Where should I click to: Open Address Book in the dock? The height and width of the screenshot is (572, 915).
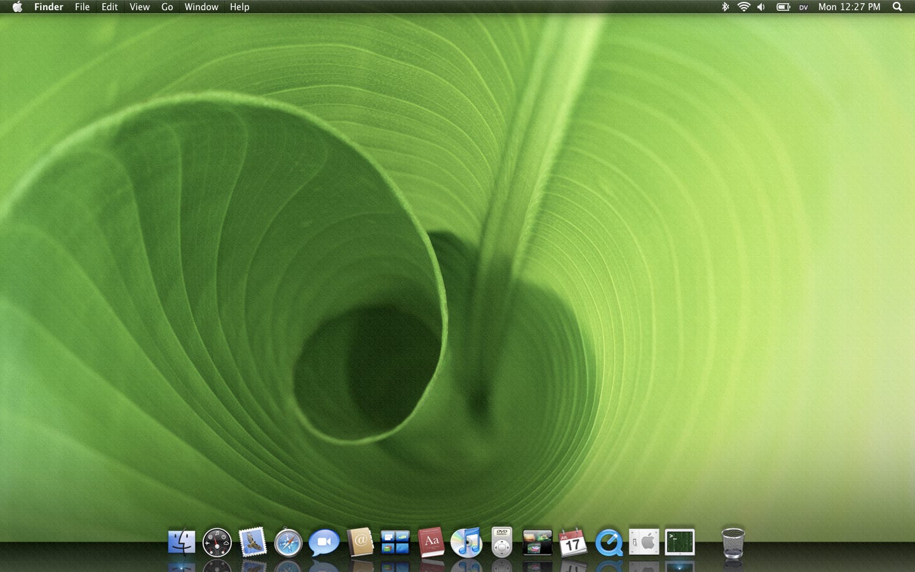[x=360, y=542]
